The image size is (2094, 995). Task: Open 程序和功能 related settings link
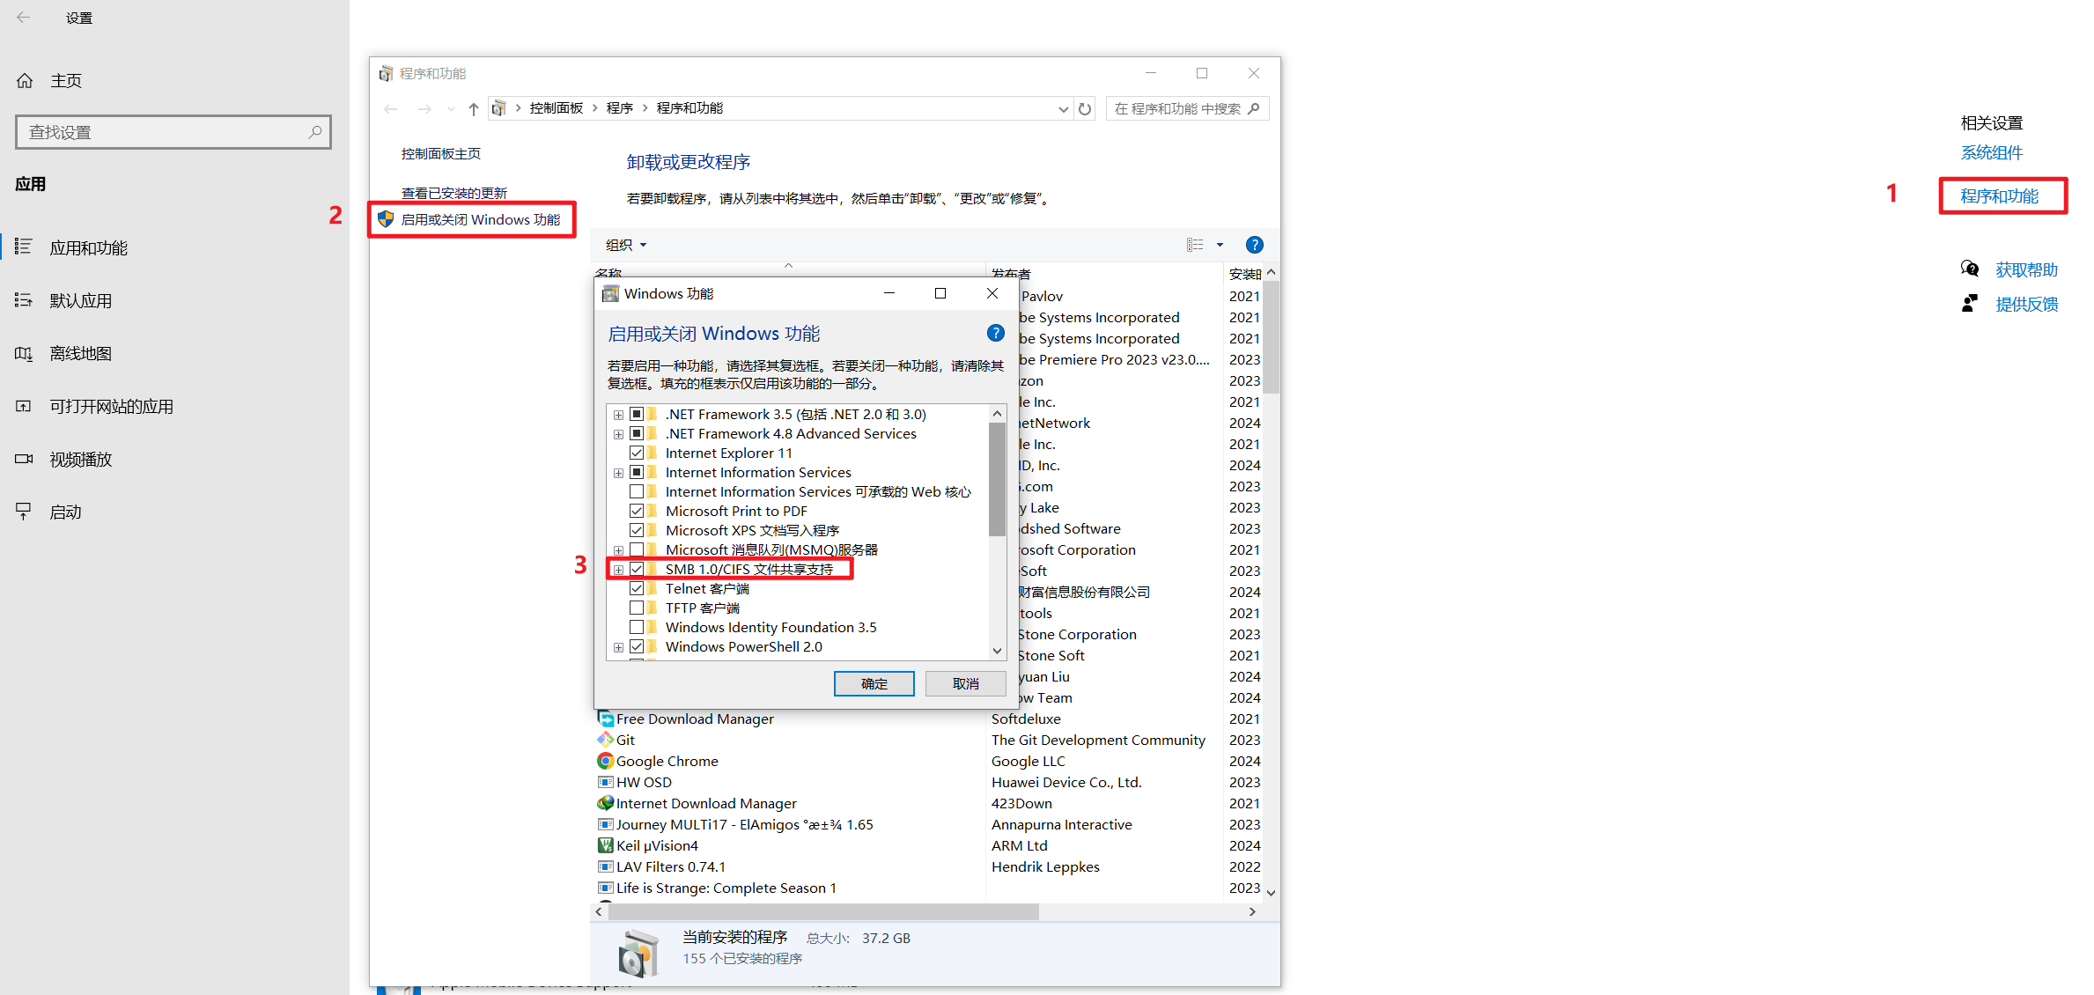(x=1999, y=196)
